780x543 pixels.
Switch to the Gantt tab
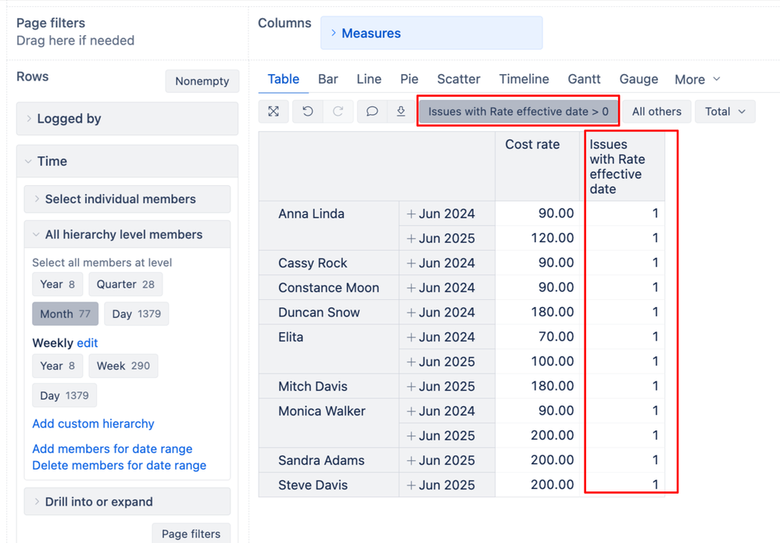584,79
